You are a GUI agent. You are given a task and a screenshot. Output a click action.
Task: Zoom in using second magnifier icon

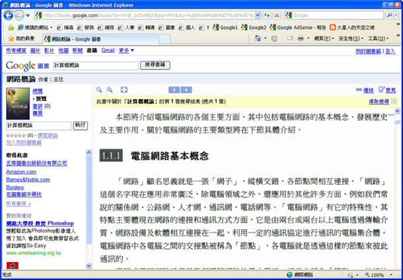(110, 90)
